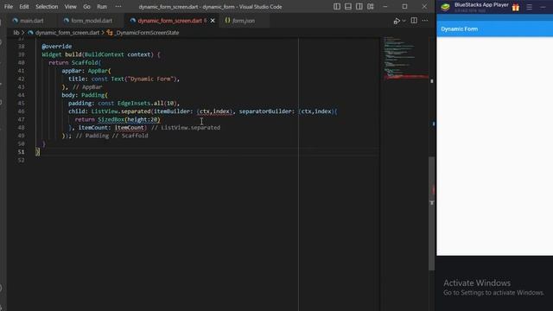
Task: Click the @override annotation on line 38
Action: click(56, 46)
